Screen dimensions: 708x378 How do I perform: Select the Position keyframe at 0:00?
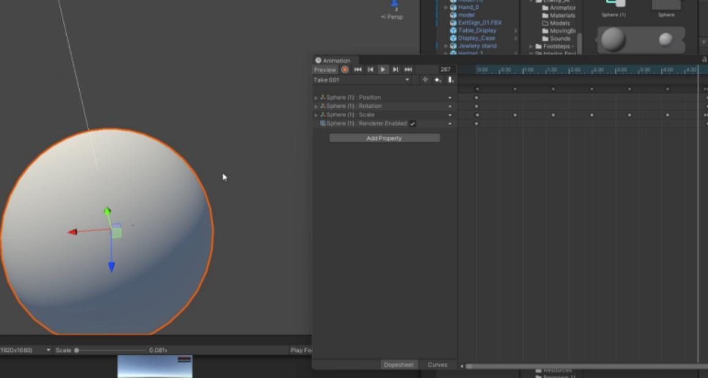click(x=476, y=97)
